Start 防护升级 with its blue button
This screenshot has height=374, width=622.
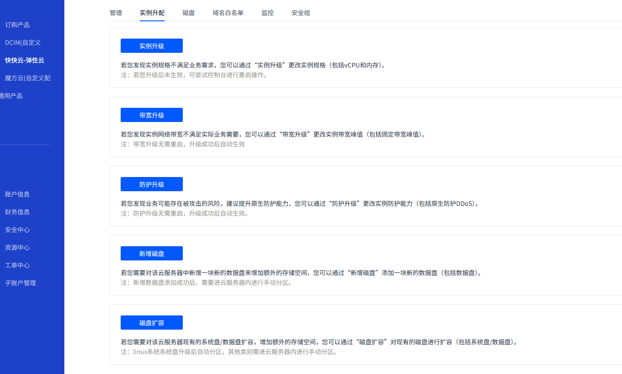[x=152, y=184]
